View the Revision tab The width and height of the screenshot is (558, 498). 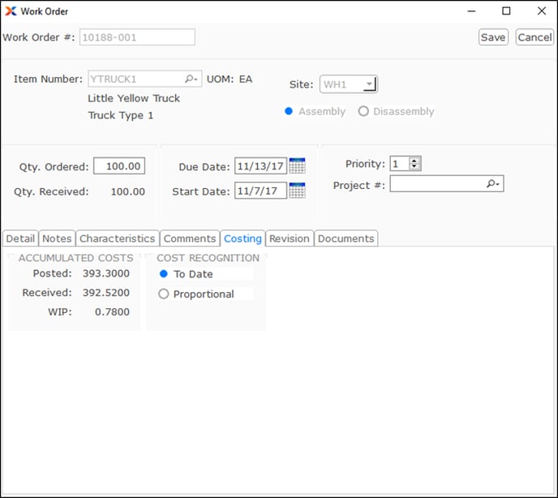pos(290,238)
